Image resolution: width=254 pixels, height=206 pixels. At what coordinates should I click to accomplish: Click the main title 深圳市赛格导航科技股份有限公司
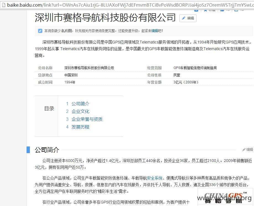(x=105, y=17)
